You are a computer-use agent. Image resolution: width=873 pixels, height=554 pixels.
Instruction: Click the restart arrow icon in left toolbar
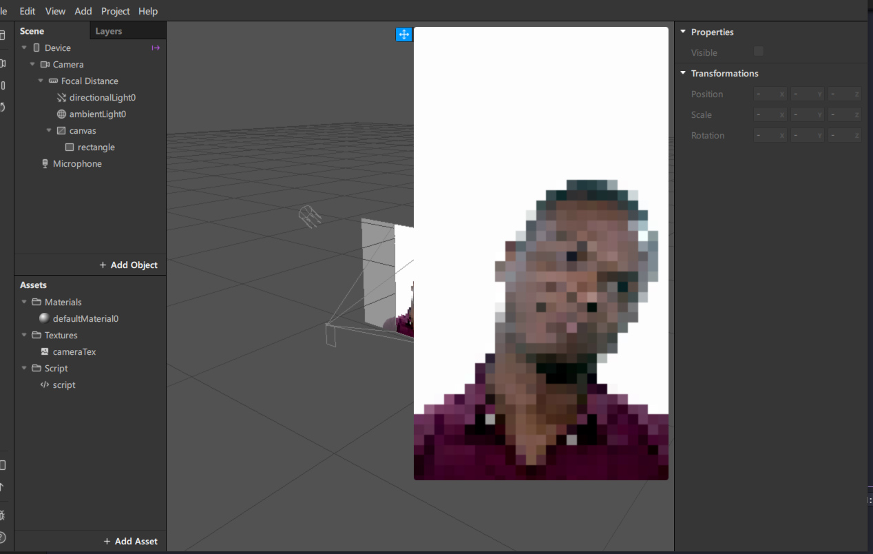pos(3,107)
